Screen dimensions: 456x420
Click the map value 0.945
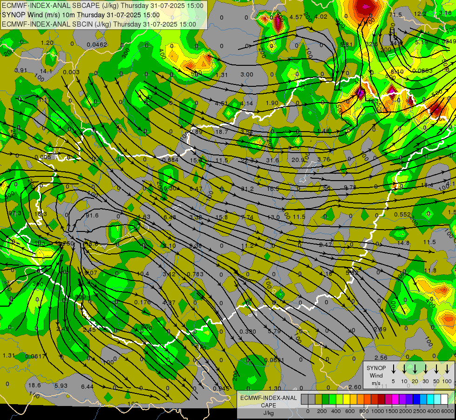click(221, 389)
